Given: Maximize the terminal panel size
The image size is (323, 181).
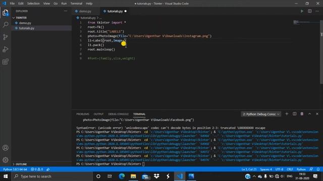Looking at the screenshot, I should point(309,114).
